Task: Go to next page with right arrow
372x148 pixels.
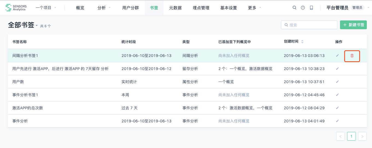Action: (x=362, y=136)
